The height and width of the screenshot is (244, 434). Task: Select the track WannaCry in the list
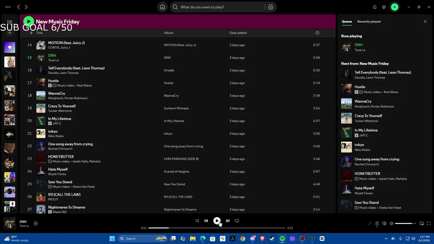click(57, 94)
